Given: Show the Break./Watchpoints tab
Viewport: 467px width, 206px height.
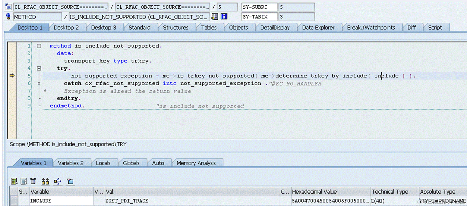Looking at the screenshot, I should tap(371, 27).
